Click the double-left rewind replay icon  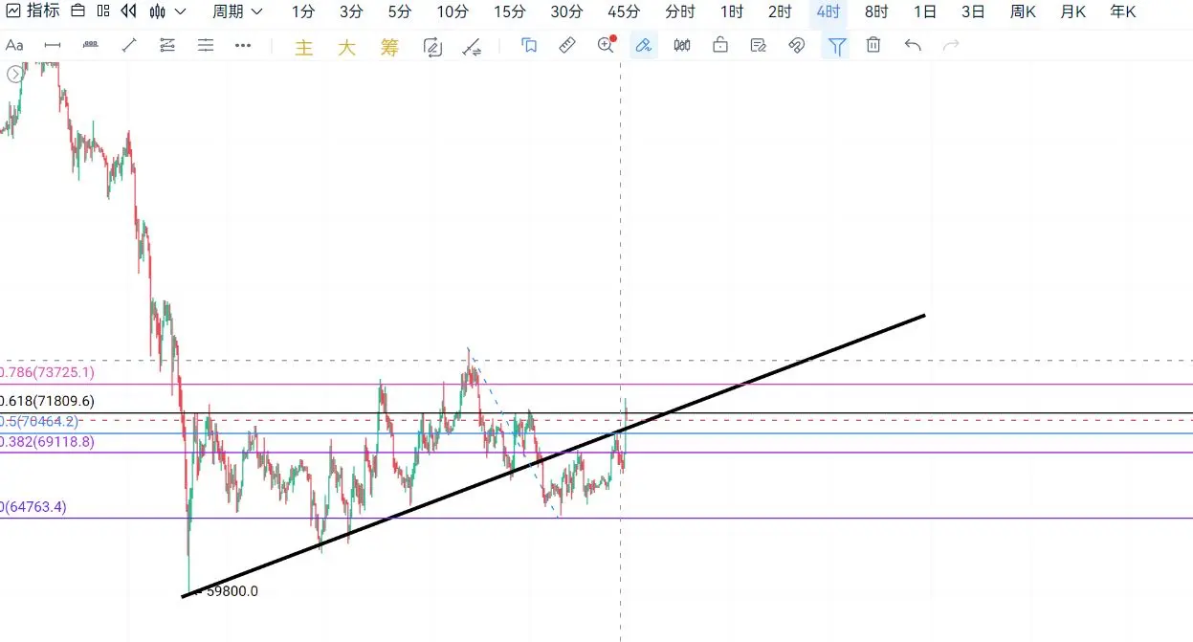click(128, 11)
